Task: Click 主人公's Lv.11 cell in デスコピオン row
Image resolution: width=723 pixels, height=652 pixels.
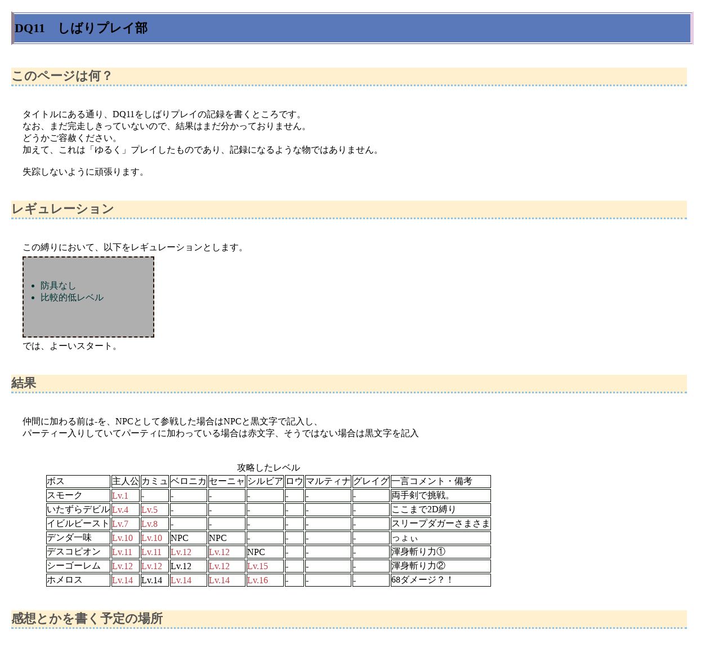Action: click(x=126, y=552)
